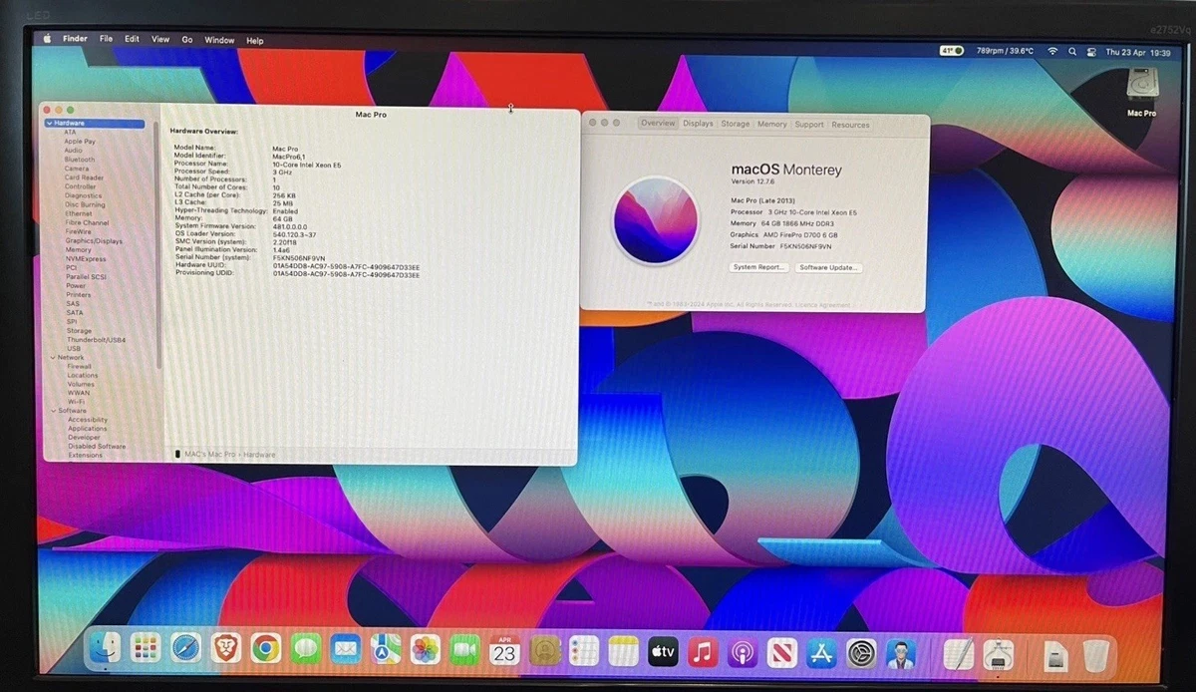The image size is (1196, 692).
Task: Open Contacts from the Dock
Action: (544, 650)
